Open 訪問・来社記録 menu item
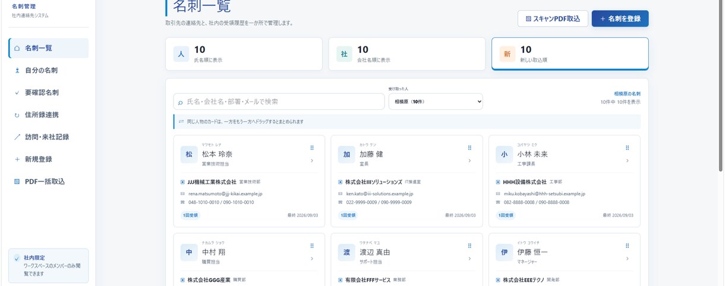The height and width of the screenshot is (286, 725). point(49,137)
